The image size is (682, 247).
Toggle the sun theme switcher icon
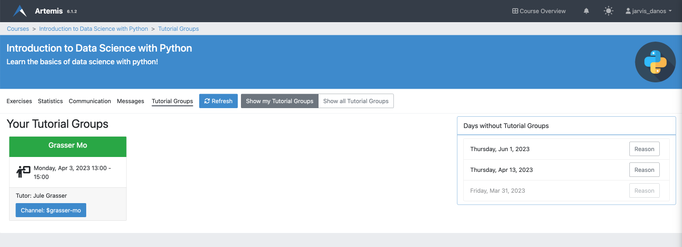[x=608, y=11]
